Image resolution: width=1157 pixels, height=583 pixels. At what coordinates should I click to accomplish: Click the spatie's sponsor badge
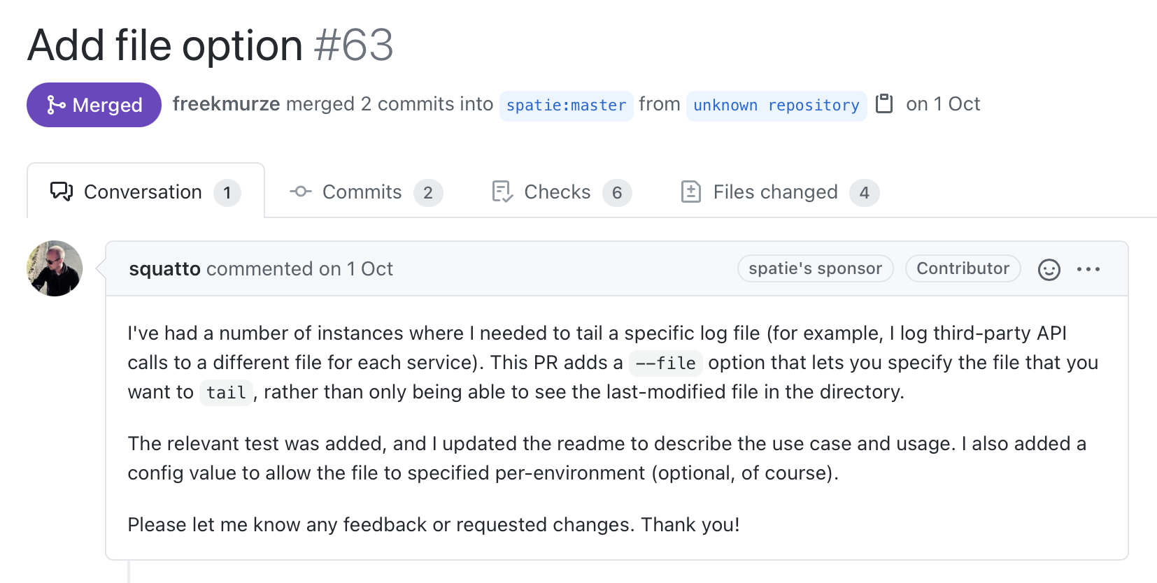pos(816,268)
